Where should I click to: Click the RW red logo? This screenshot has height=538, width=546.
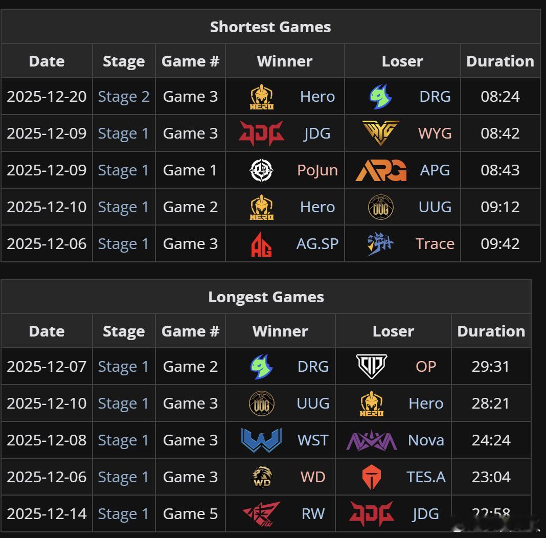(261, 514)
